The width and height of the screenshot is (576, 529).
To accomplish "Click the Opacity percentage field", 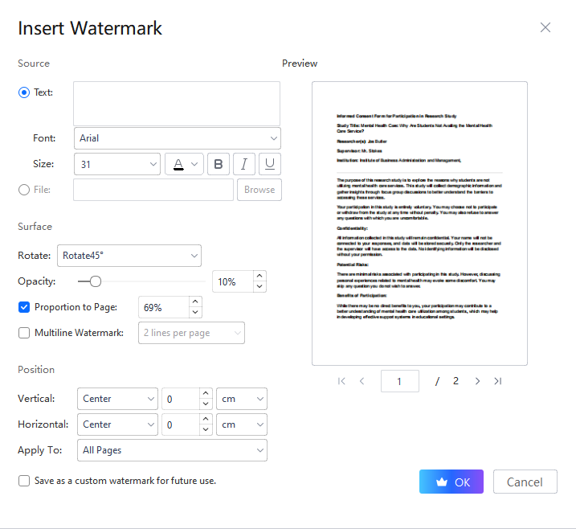I will click(233, 281).
